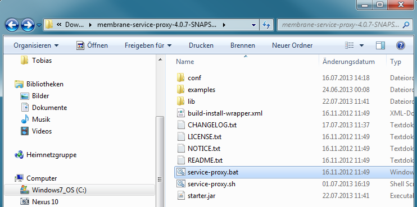Select the examples folder icon
Image resolution: width=417 pixels, height=207 pixels.
(x=180, y=89)
